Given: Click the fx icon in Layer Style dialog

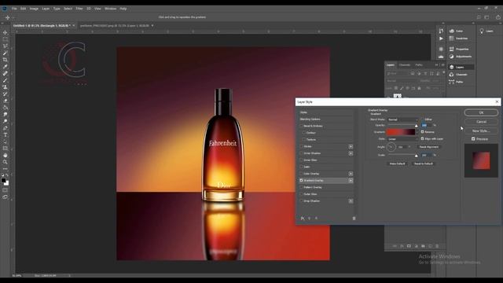Looking at the screenshot, I should 303,219.
